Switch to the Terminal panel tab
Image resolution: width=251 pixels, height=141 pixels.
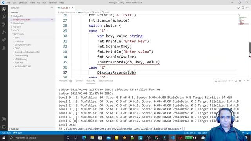tap(91, 81)
